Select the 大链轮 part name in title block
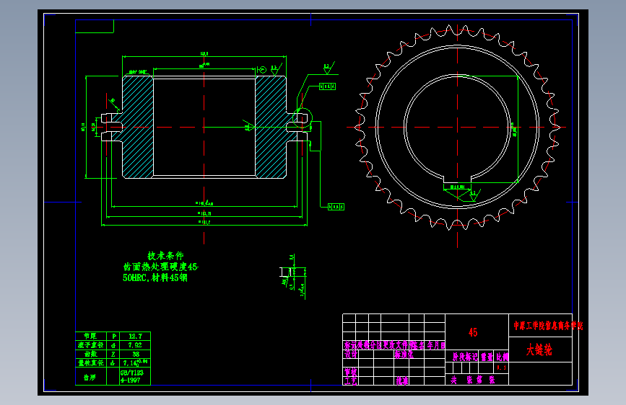626x405 pixels. pyautogui.click(x=539, y=350)
